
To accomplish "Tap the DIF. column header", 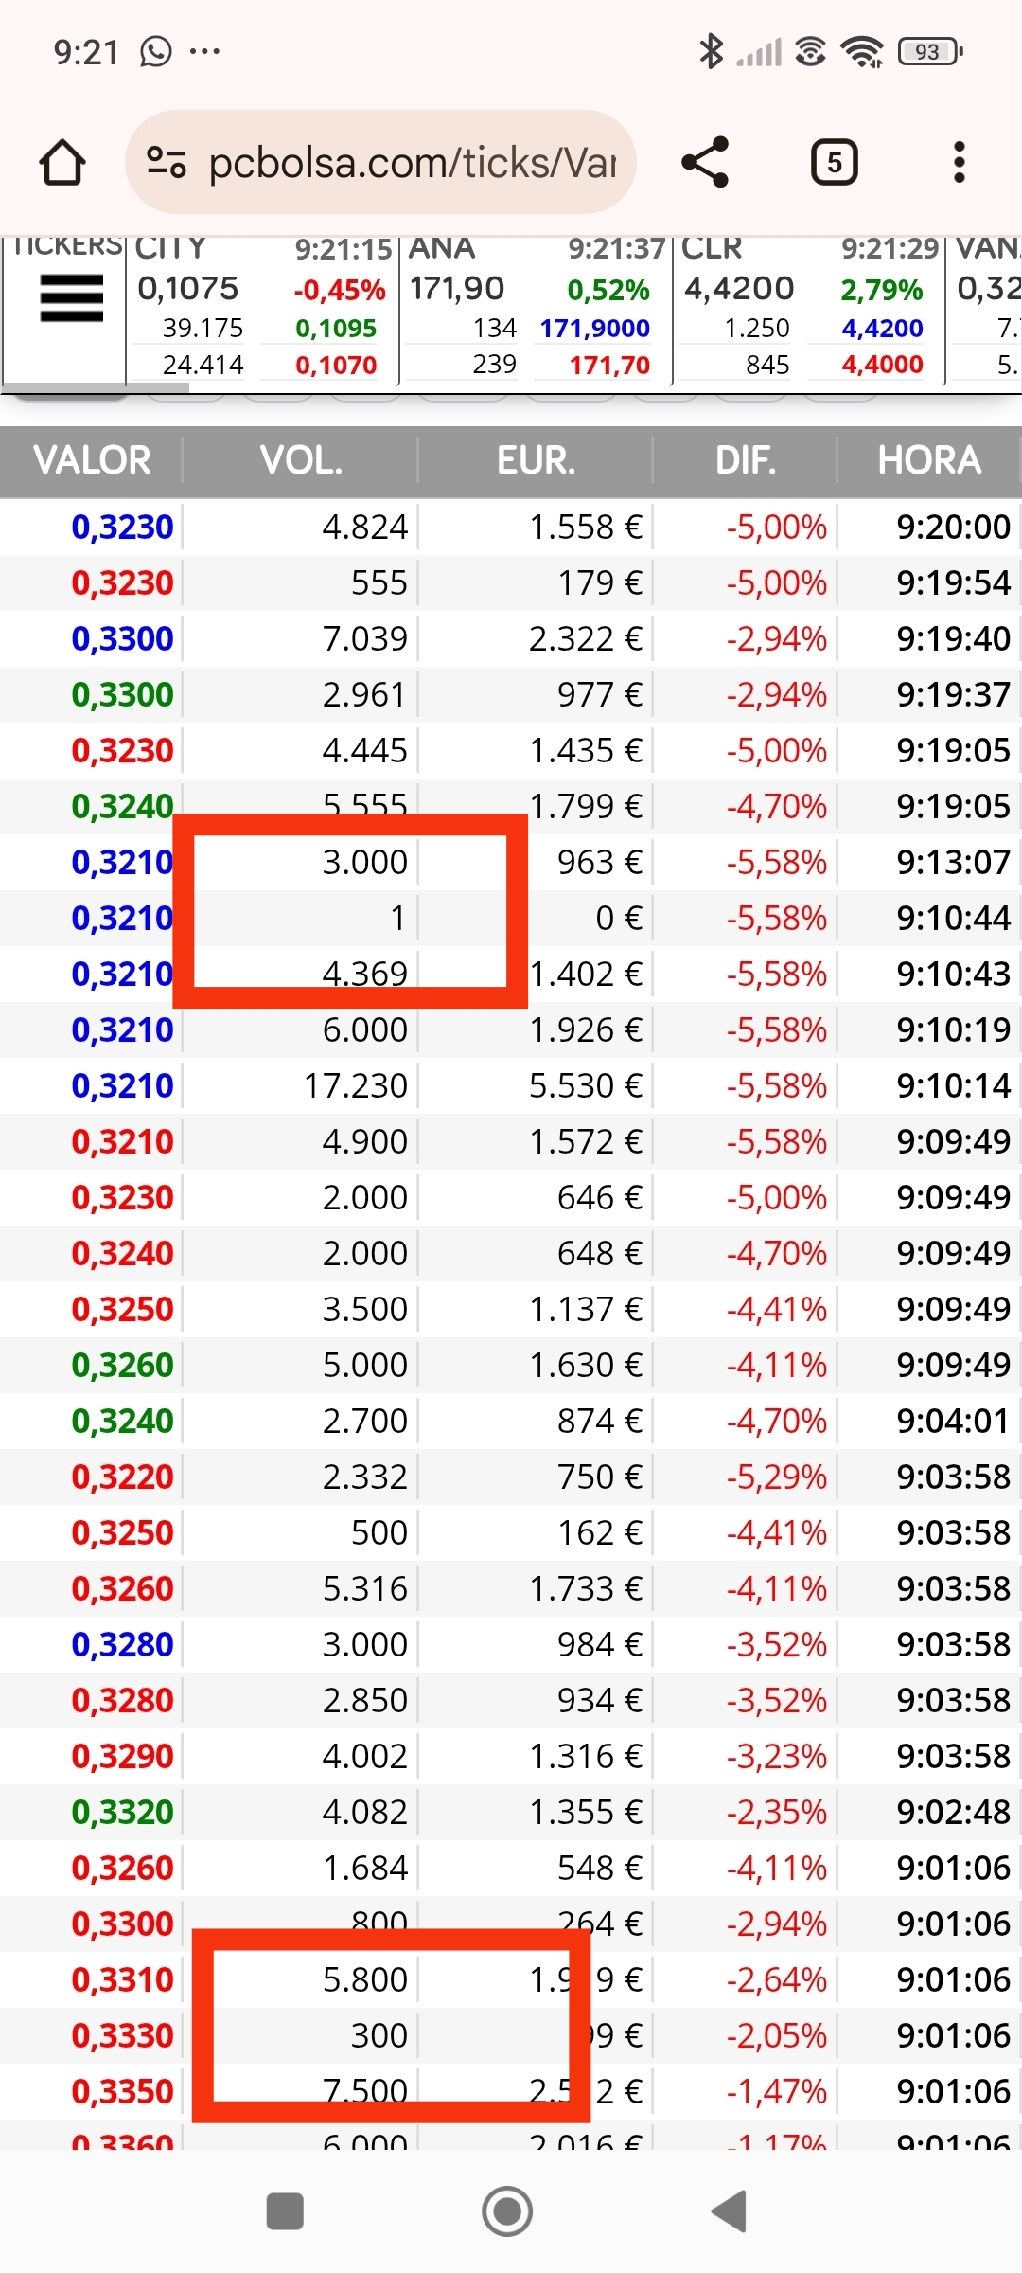I will click(746, 460).
